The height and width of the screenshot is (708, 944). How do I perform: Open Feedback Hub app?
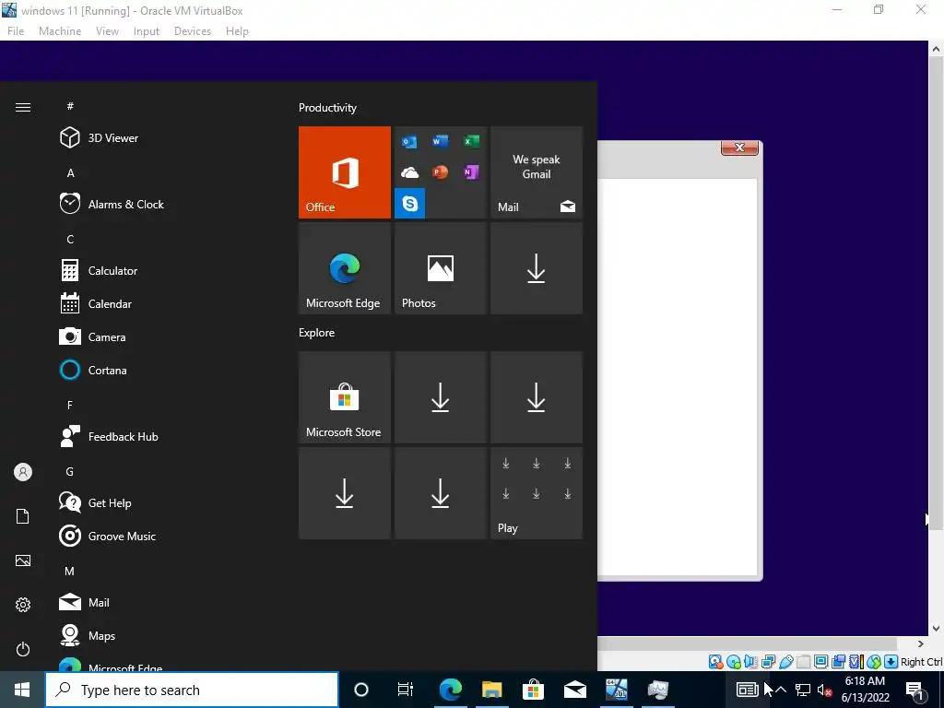(109, 436)
